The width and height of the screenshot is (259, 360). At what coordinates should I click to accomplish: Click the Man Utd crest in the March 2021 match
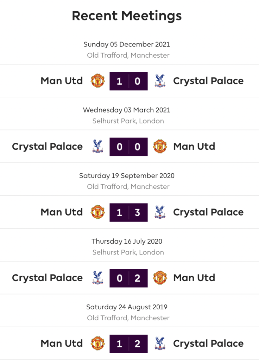point(160,147)
